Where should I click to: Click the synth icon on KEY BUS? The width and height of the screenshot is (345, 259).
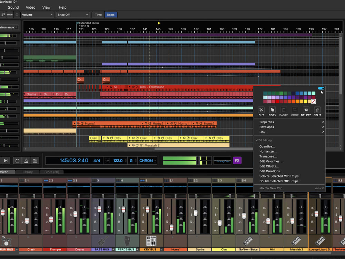[151, 241]
